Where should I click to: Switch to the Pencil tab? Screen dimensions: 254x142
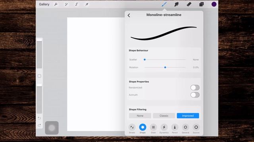(175, 129)
